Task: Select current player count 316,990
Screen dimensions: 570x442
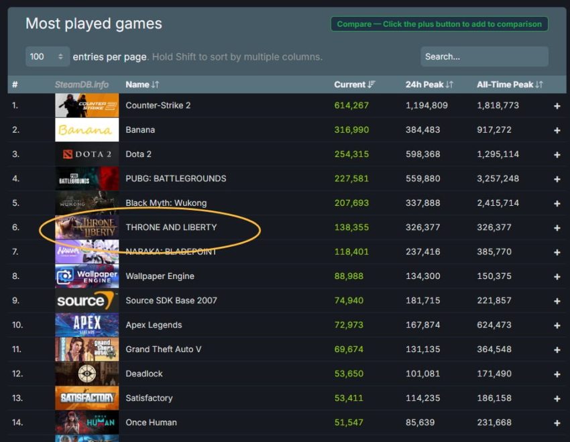Action: (x=351, y=129)
